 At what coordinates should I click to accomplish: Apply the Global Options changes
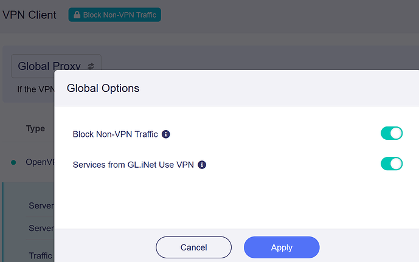click(282, 247)
